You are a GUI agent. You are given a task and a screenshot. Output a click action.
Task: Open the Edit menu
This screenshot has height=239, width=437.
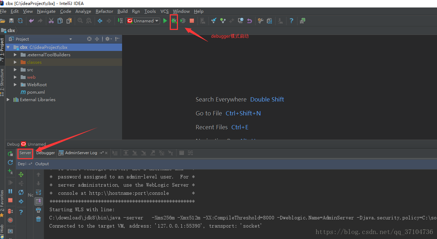[x=15, y=11]
